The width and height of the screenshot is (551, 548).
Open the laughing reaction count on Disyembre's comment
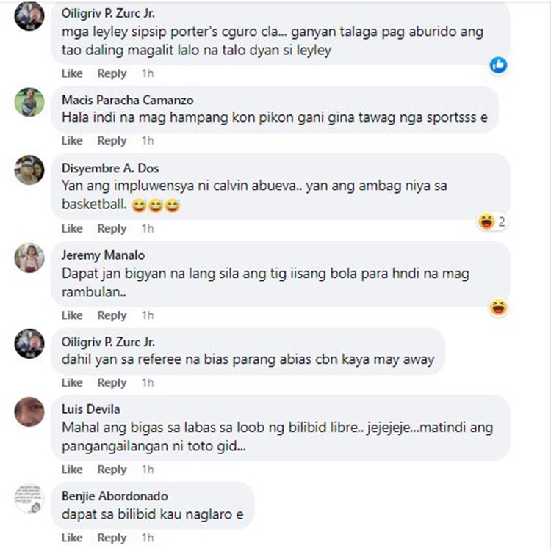pyautogui.click(x=492, y=222)
